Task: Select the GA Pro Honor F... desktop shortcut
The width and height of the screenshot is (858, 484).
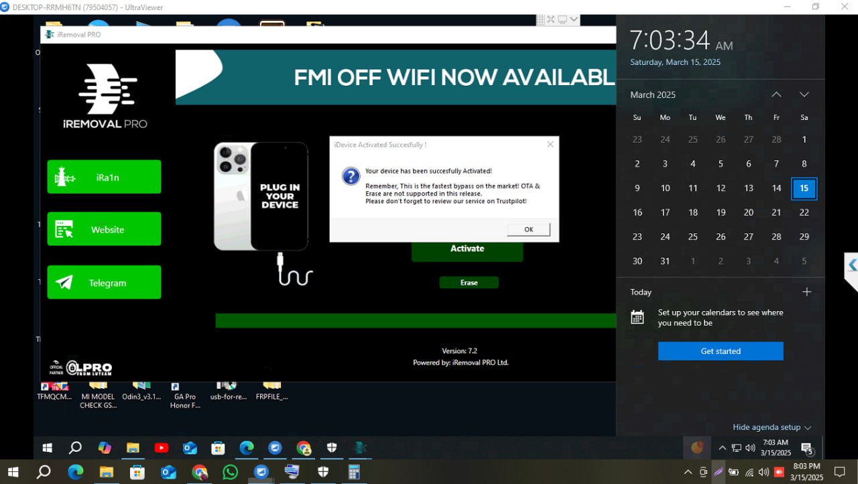Action: coord(185,396)
